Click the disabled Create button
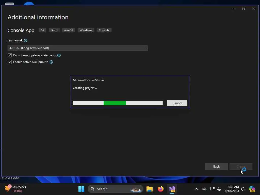Screen dimensions: 260x195 tap(241, 167)
